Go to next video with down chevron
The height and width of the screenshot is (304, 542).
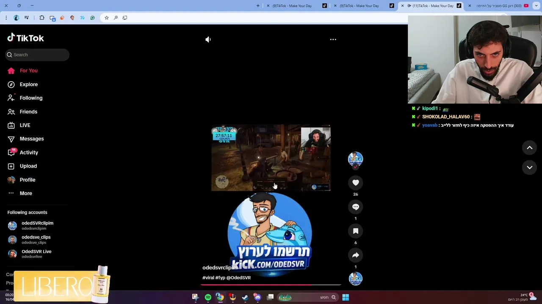(x=529, y=168)
